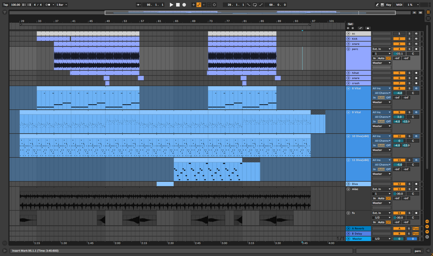Open the 1 Bar quantization menu
This screenshot has width=433, height=256.
point(61,5)
